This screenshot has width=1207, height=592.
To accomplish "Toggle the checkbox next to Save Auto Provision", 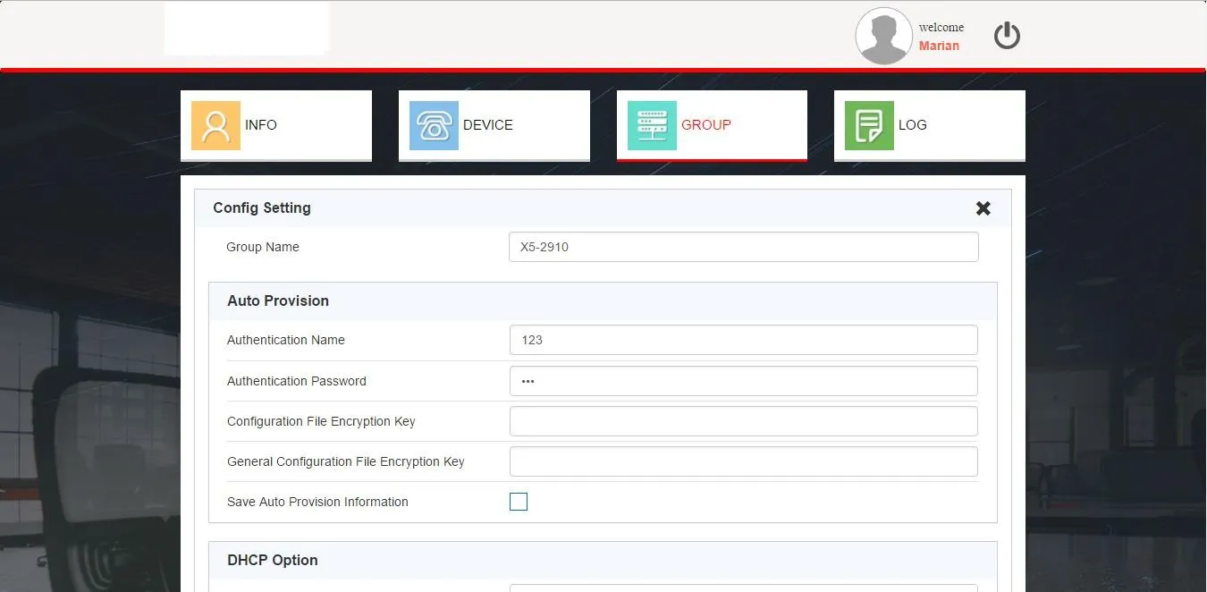I will pos(519,502).
